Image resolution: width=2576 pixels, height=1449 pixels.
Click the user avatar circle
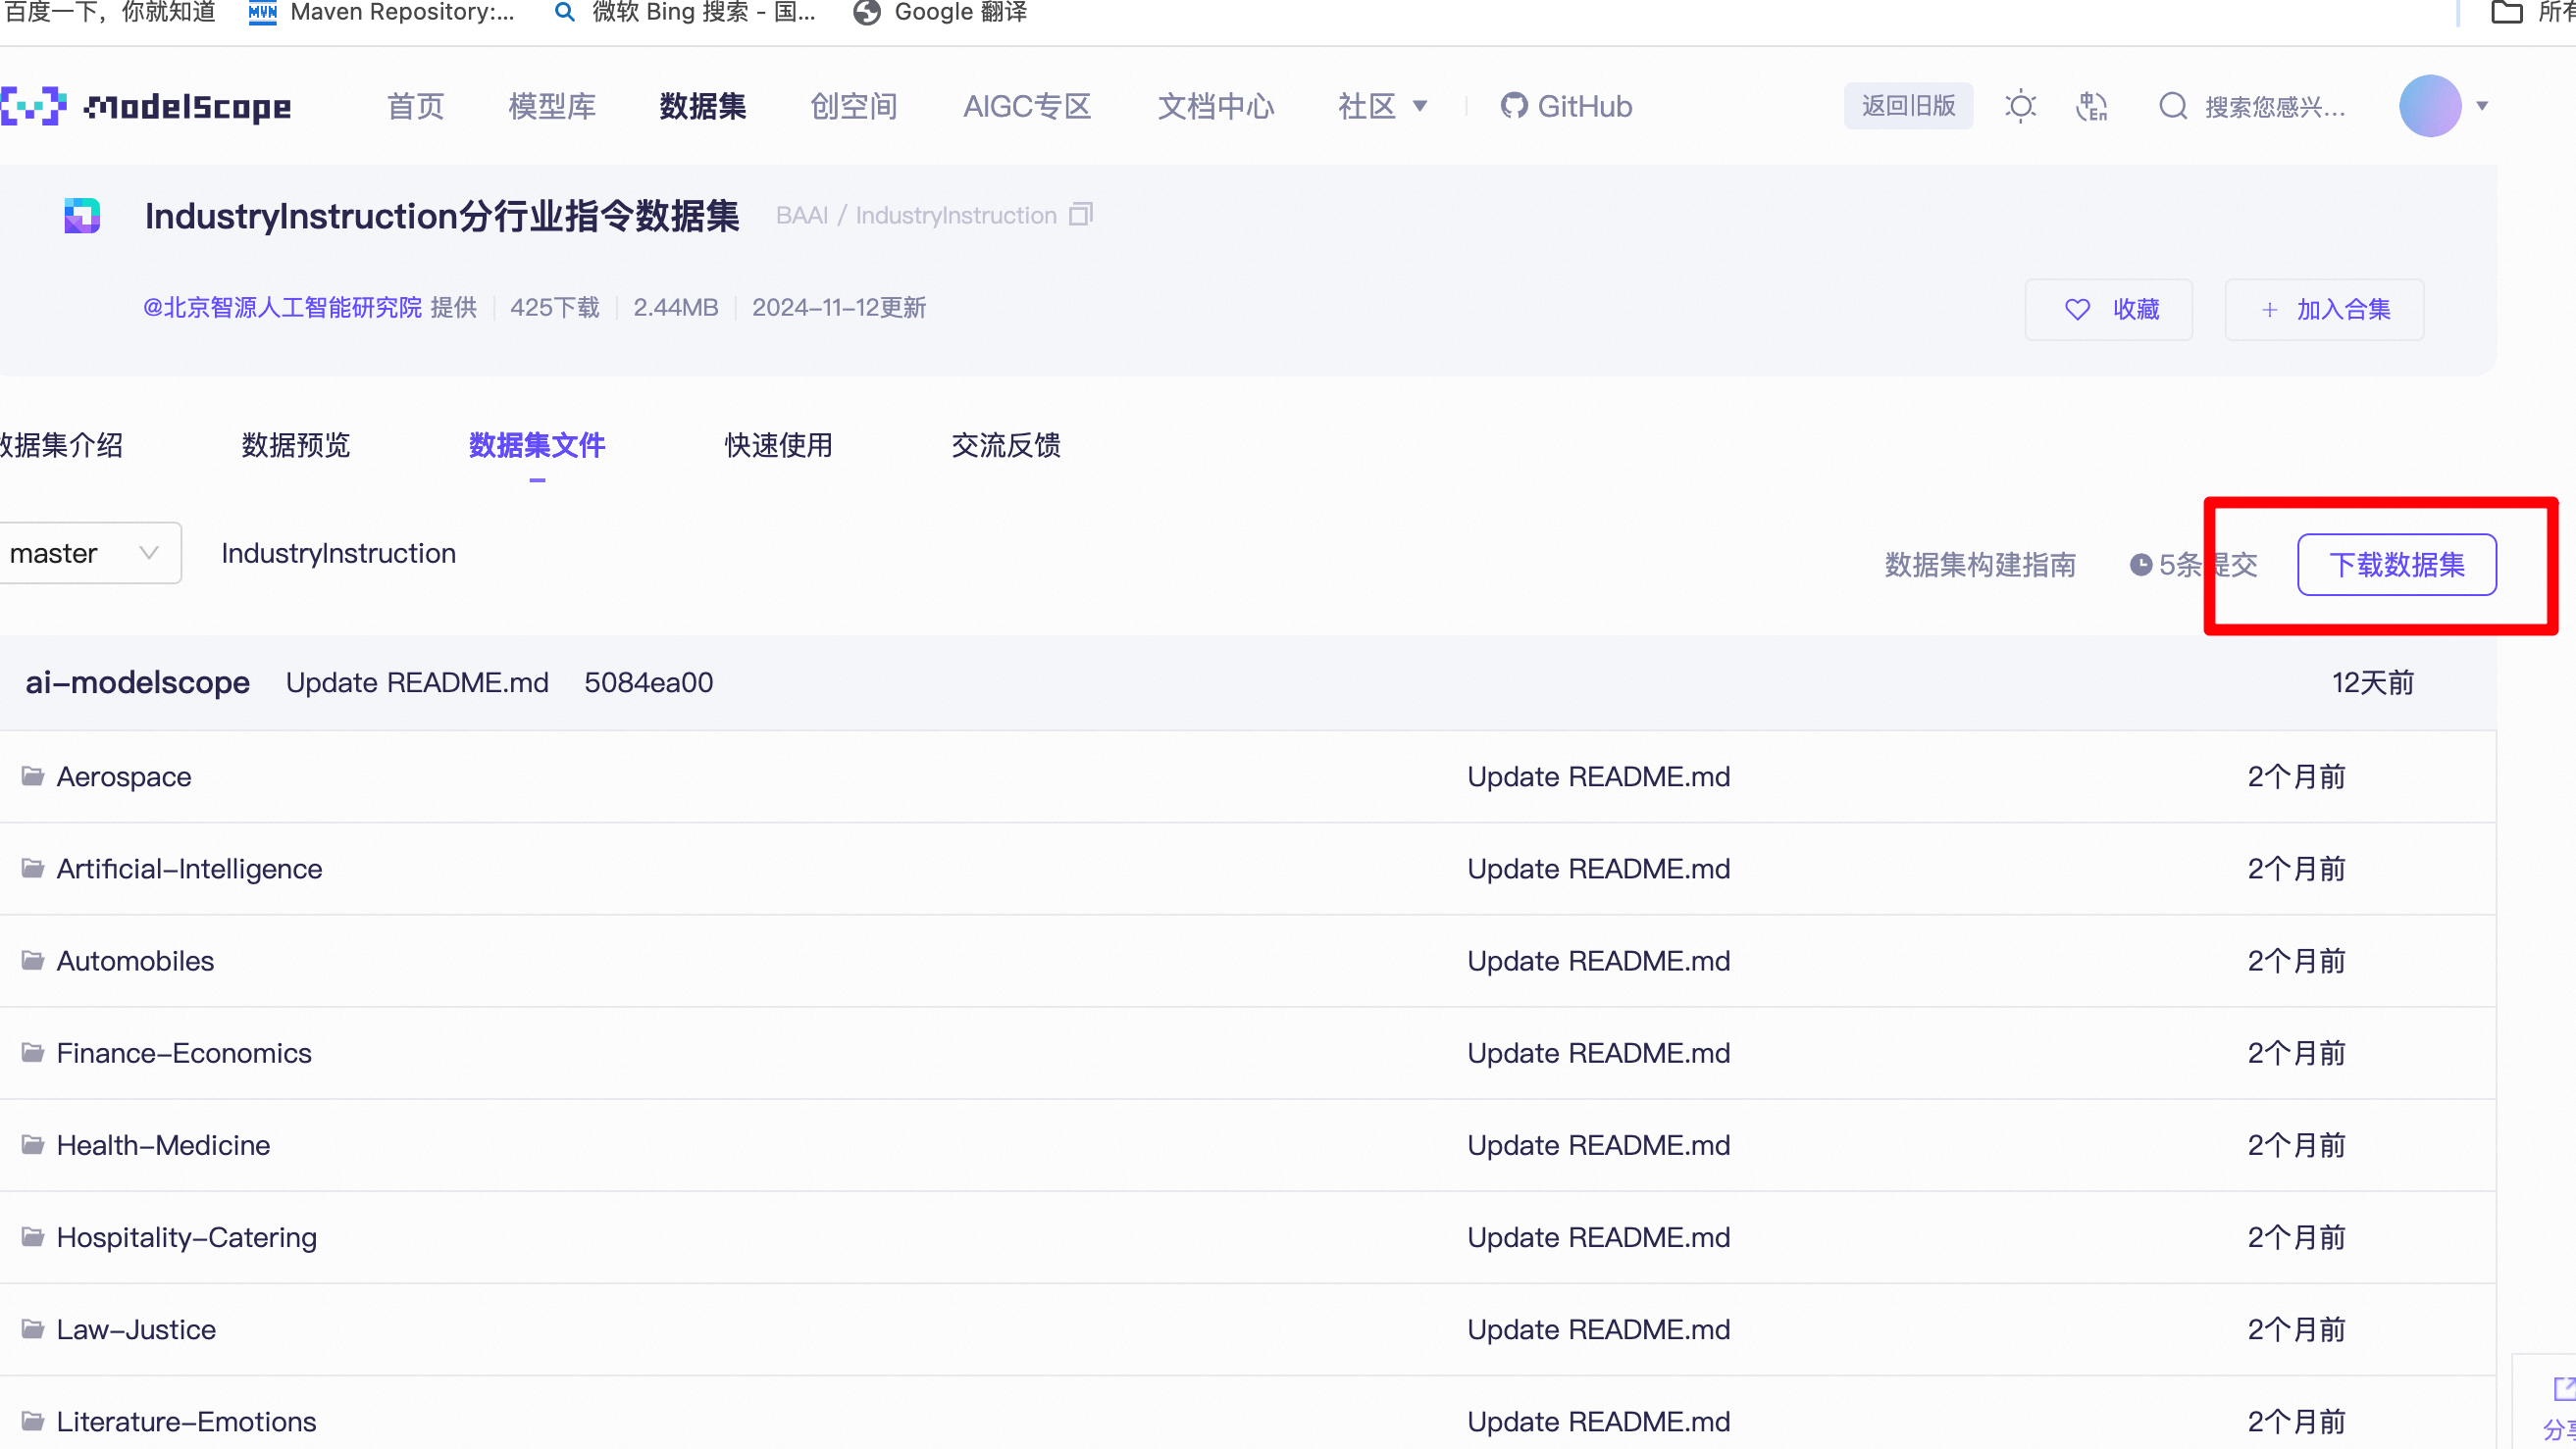click(x=2429, y=106)
